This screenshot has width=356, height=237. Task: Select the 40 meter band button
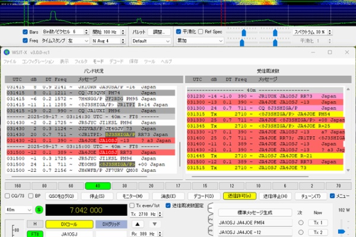pyautogui.click(x=97, y=185)
